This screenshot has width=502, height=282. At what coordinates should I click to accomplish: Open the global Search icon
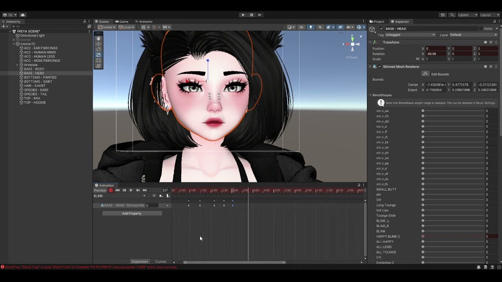tap(452, 15)
